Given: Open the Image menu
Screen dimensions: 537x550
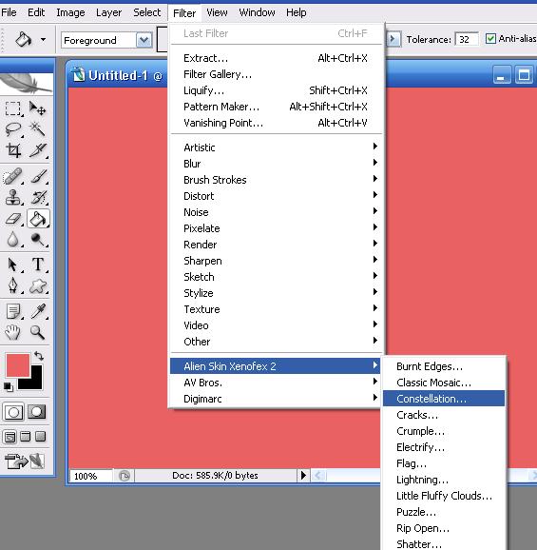Looking at the screenshot, I should coord(70,12).
